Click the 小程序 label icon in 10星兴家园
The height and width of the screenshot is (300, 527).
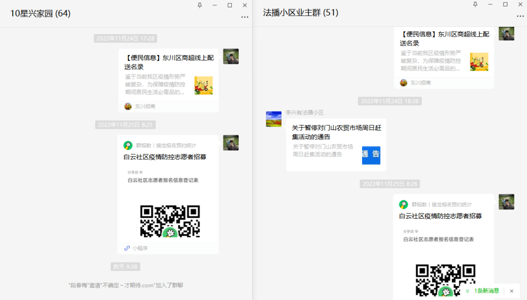pos(127,248)
